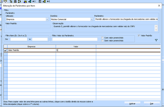Screen dimensions: 164x107
Task: Click the Valor column header
Action: (76, 46)
